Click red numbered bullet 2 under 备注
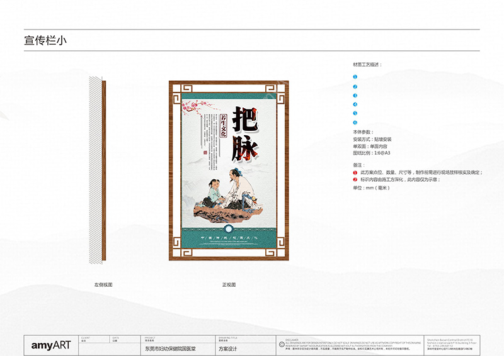 (355, 180)
